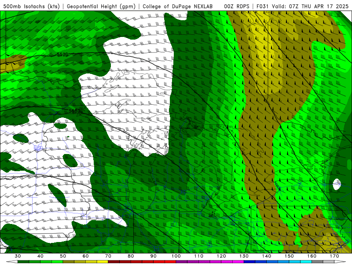Click the 160 value on the color scale
This screenshot has width=352, height=264.
[312, 256]
